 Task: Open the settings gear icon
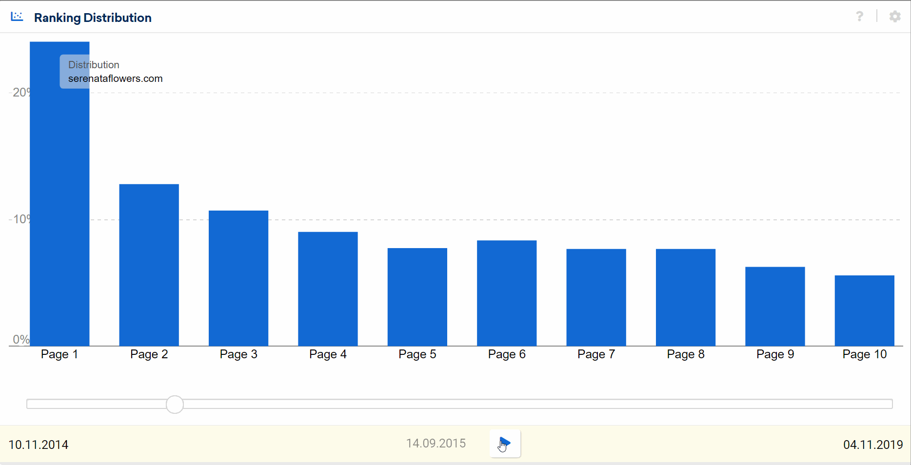894,17
